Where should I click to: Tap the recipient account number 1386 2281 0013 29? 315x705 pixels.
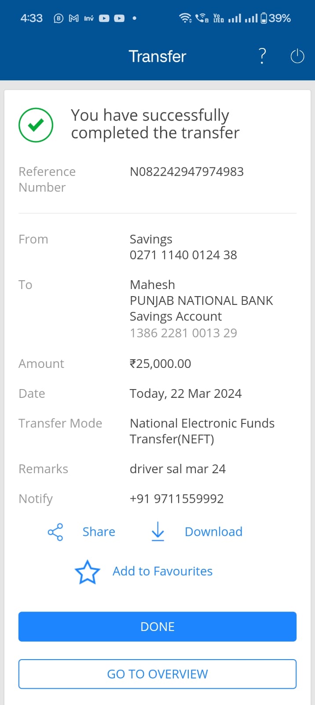click(x=183, y=333)
